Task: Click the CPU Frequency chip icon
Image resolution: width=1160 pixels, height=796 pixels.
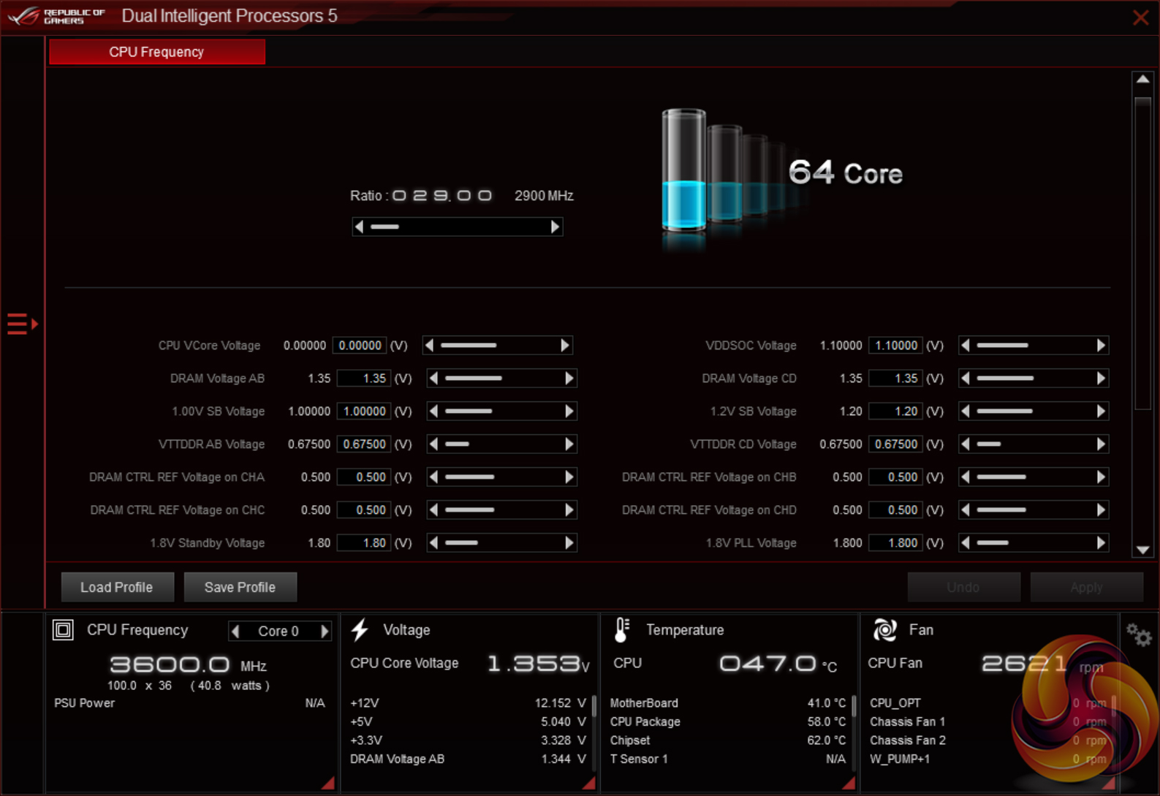Action: pos(63,629)
